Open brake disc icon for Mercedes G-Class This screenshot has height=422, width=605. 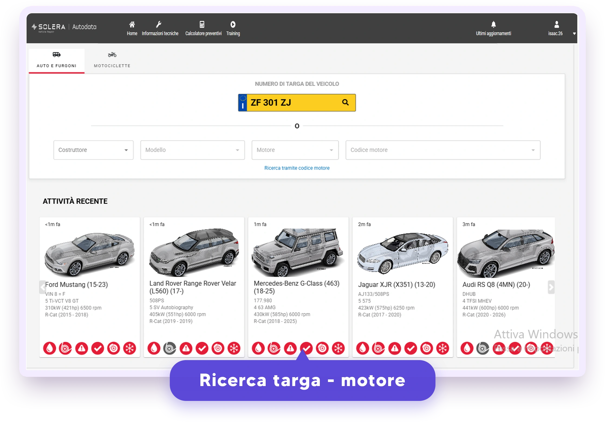tap(322, 348)
